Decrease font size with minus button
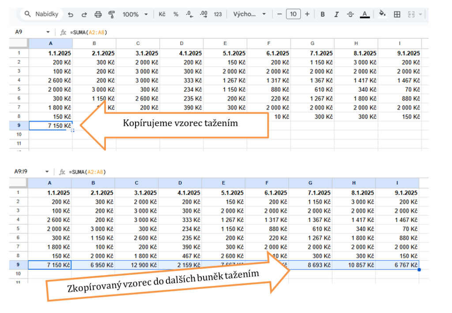Viewport: 452px width, 313px height. pos(279,15)
